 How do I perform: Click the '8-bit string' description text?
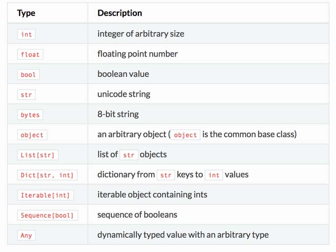(118, 114)
